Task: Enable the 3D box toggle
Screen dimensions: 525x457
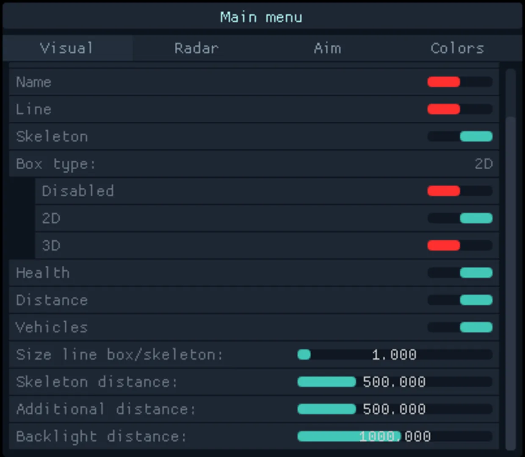Action: pyautogui.click(x=460, y=245)
